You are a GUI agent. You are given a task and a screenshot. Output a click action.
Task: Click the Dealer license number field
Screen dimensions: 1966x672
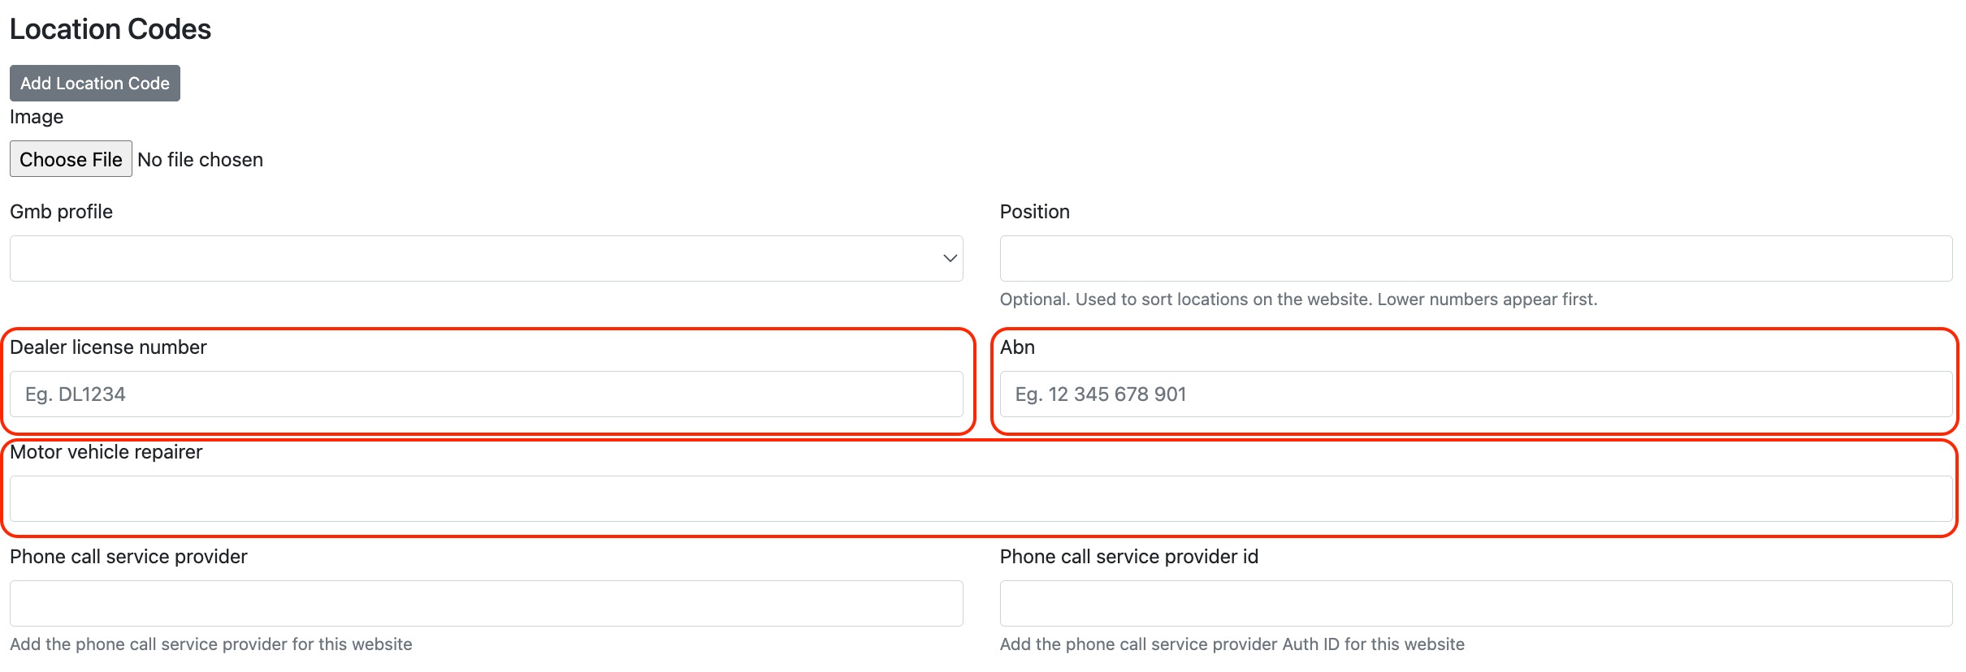(486, 394)
